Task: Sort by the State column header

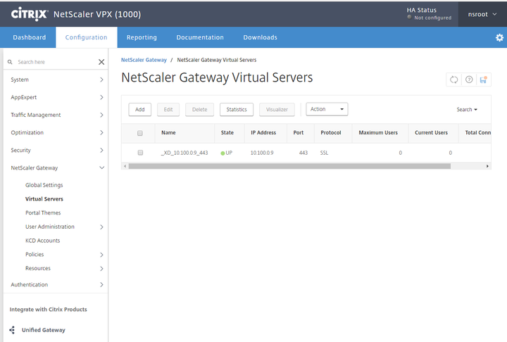Action: coord(227,133)
